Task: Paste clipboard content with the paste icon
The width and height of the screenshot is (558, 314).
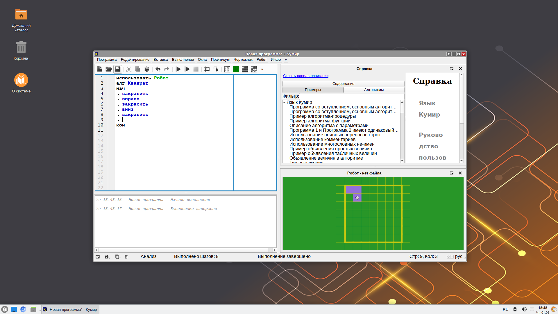Action: (147, 69)
